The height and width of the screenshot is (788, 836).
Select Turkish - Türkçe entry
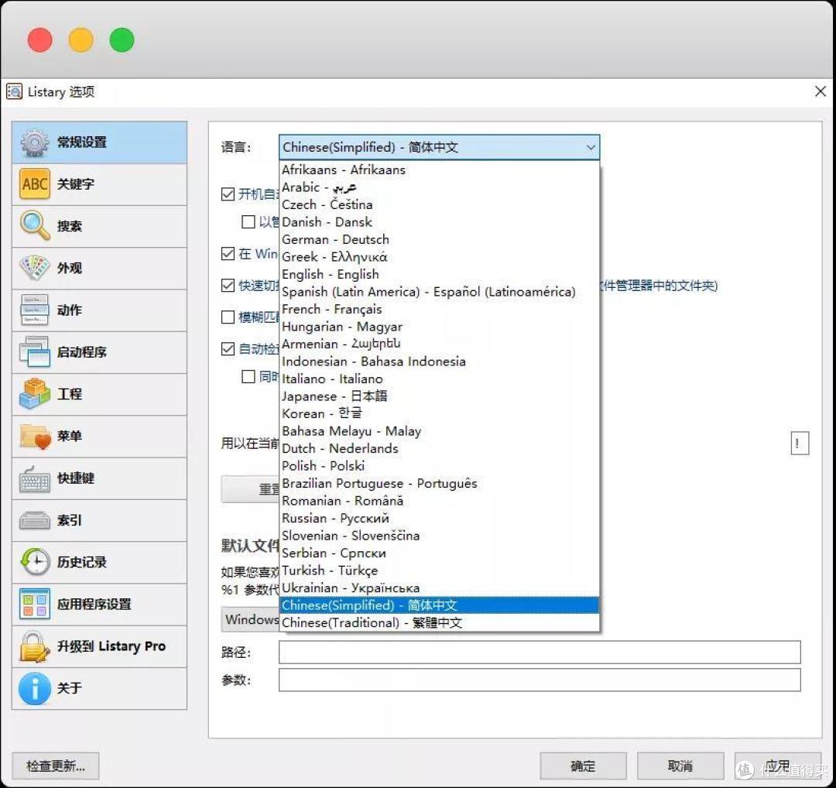440,570
